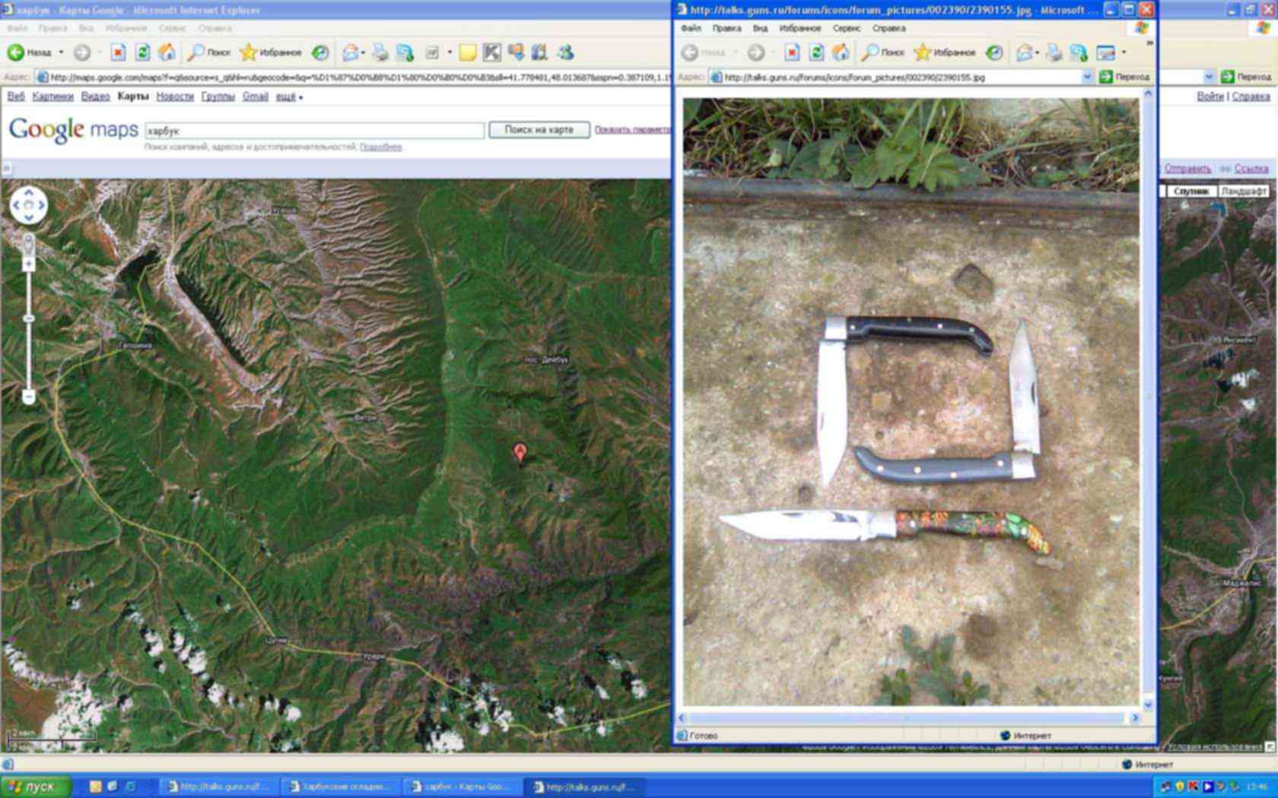Zoom out with the map minus button
The image size is (1278, 798).
29,396
